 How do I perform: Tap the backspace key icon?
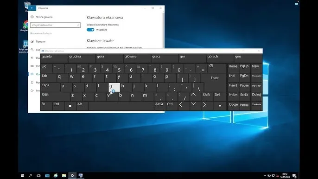[217, 68]
